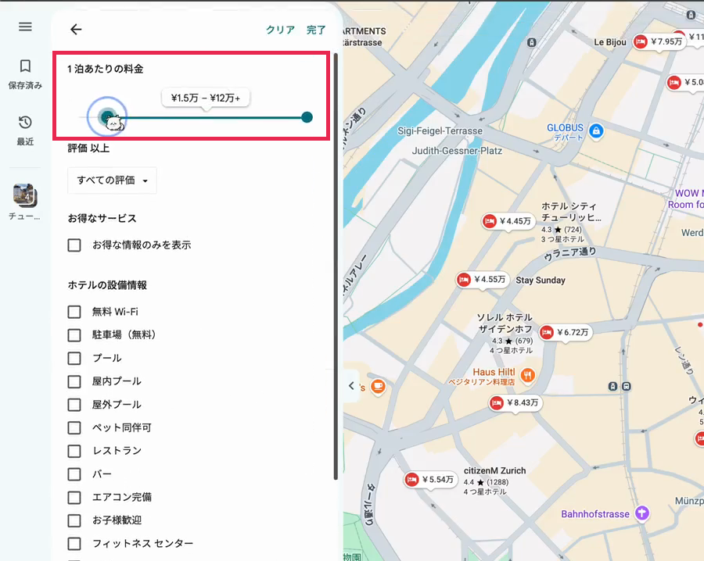Open the hamburger menu icon
704x561 pixels.
click(25, 27)
